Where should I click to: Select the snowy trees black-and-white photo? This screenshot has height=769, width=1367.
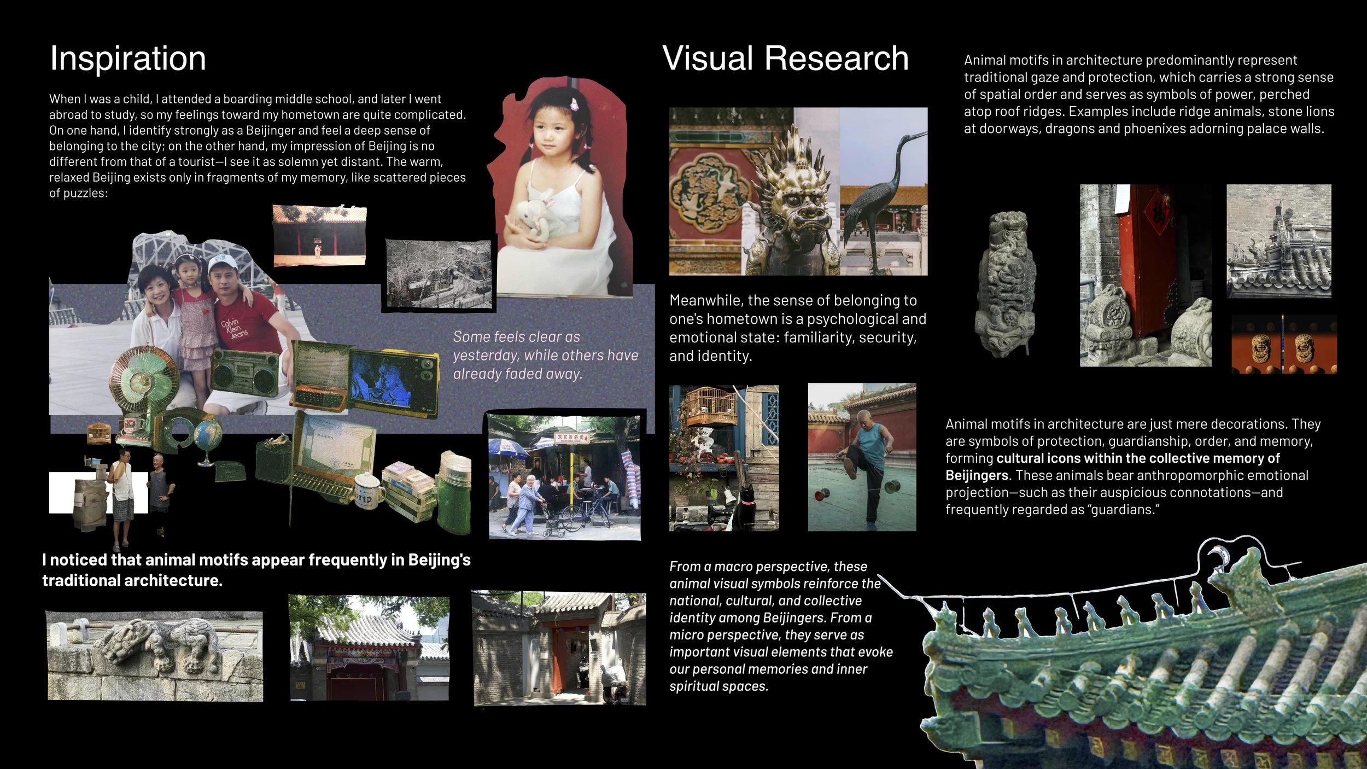439,273
